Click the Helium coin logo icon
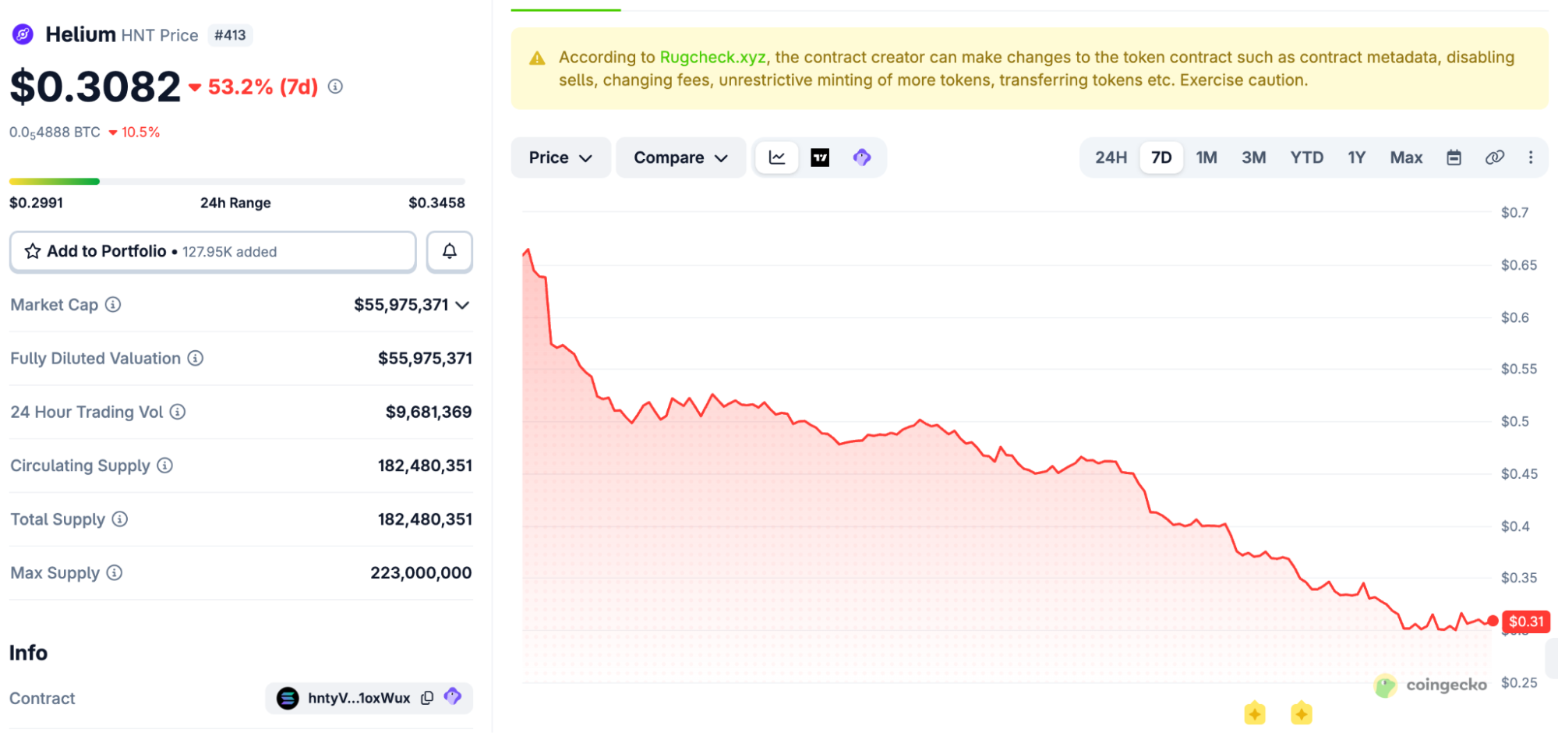 (23, 34)
